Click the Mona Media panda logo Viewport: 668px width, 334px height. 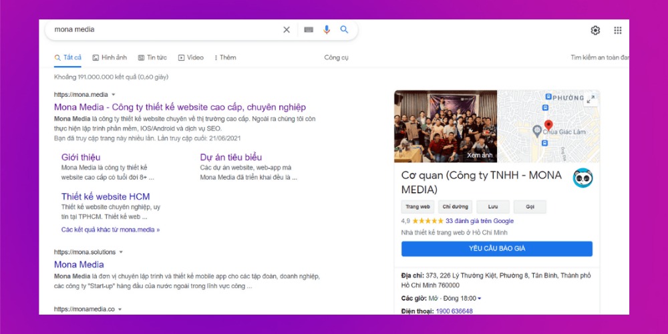click(582, 178)
